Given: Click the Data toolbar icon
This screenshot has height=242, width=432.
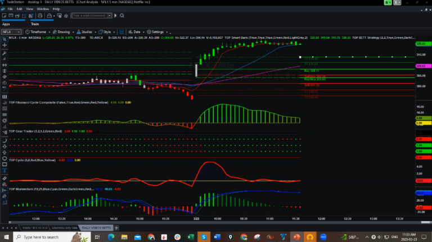Looking at the screenshot, I should click(x=135, y=32).
